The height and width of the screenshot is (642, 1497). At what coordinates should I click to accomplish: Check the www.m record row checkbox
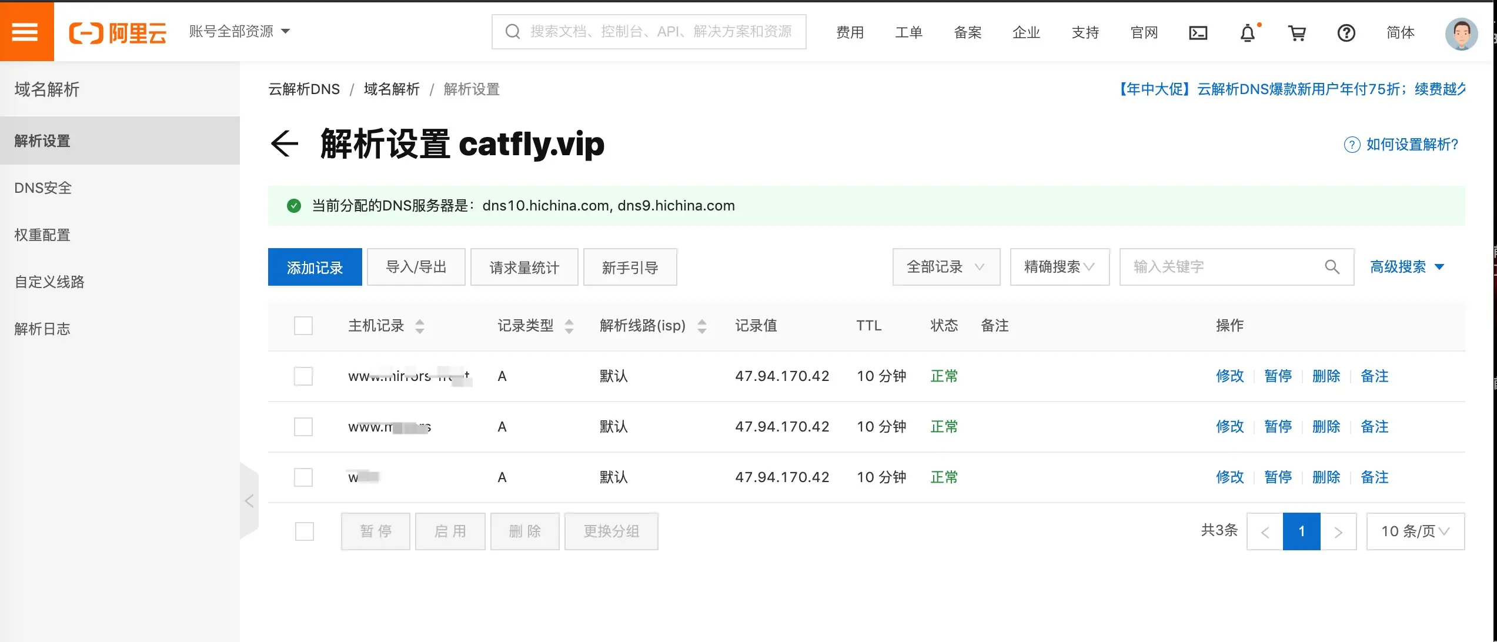click(x=303, y=427)
